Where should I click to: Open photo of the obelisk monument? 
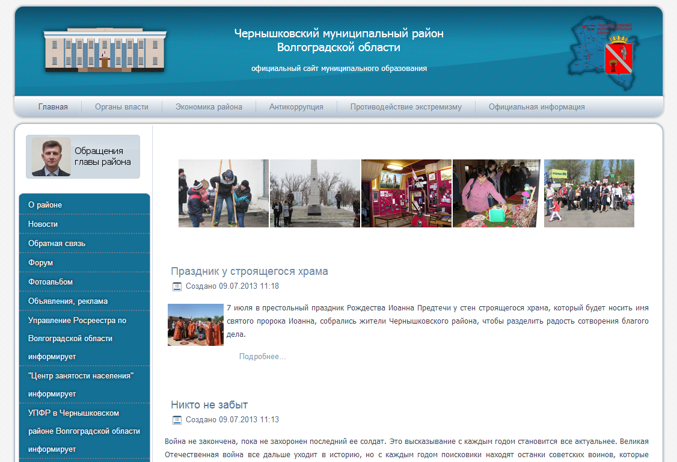click(315, 193)
